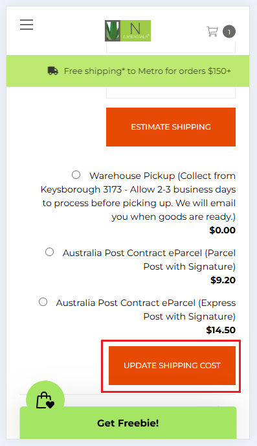257x446 pixels.
Task: Click the Express Post with Signature label
Action: (146, 309)
